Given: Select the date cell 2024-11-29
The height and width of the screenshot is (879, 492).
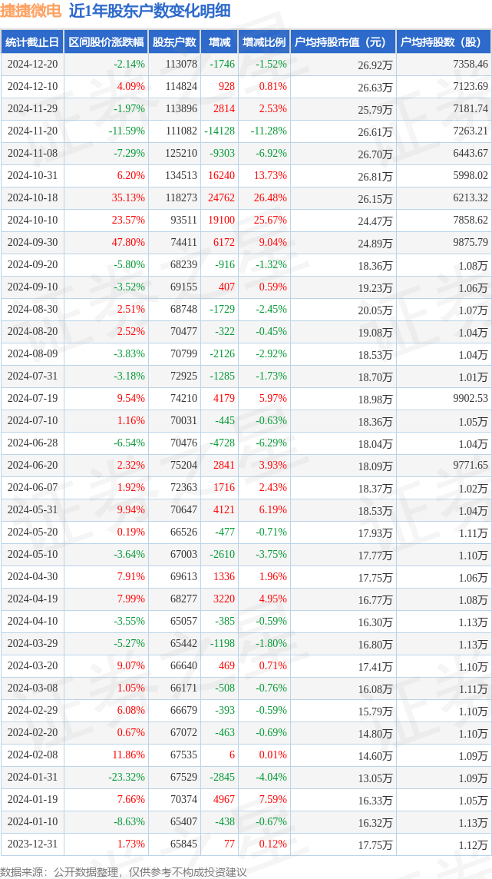Looking at the screenshot, I should pos(33,109).
